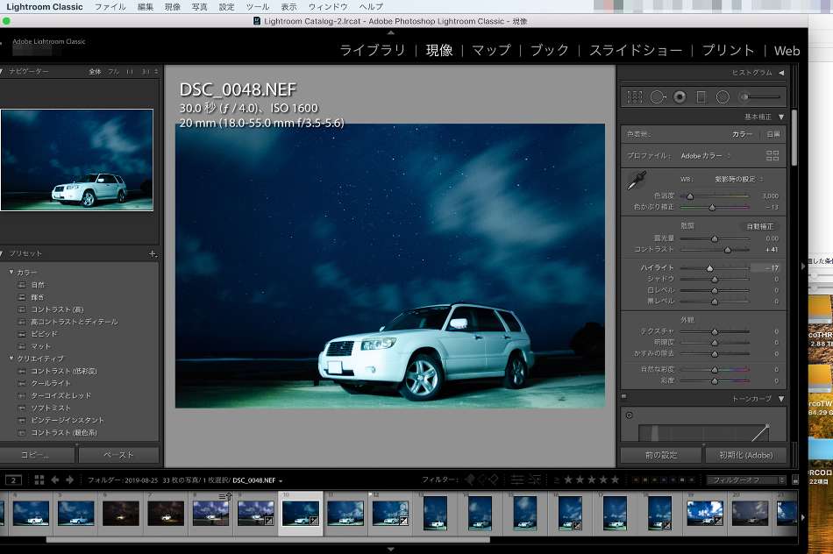The height and width of the screenshot is (554, 833).
Task: Pick the Radial Filter tool
Action: point(723,97)
